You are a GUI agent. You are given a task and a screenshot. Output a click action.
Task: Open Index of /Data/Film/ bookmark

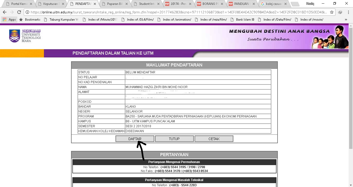274,20
